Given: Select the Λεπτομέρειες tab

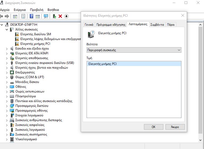Looking at the screenshot, I should coord(138,24).
